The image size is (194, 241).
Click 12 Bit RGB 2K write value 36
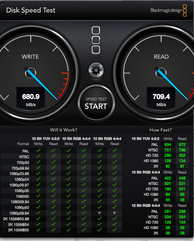tap(168, 233)
